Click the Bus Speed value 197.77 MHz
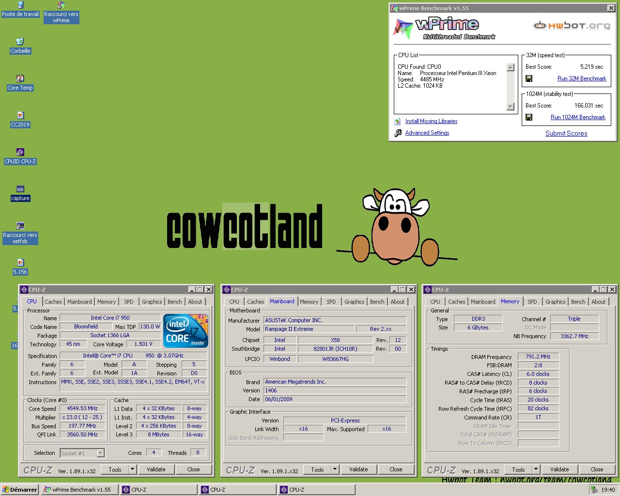 tap(82, 426)
